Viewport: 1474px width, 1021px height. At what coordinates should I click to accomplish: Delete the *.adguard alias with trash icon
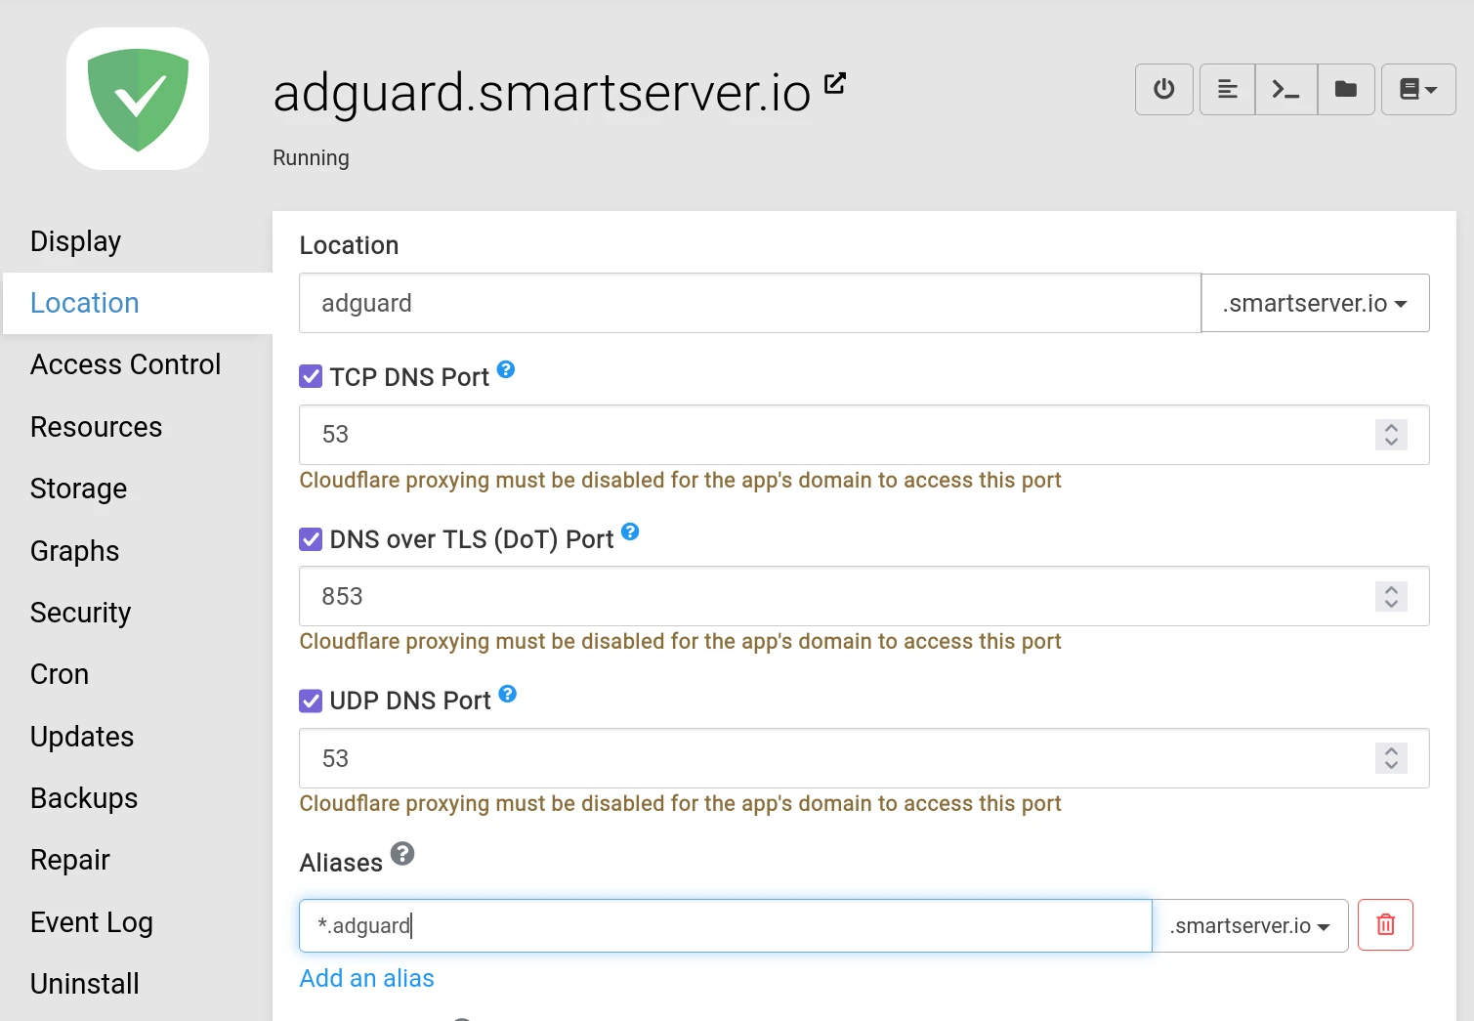pyautogui.click(x=1384, y=924)
